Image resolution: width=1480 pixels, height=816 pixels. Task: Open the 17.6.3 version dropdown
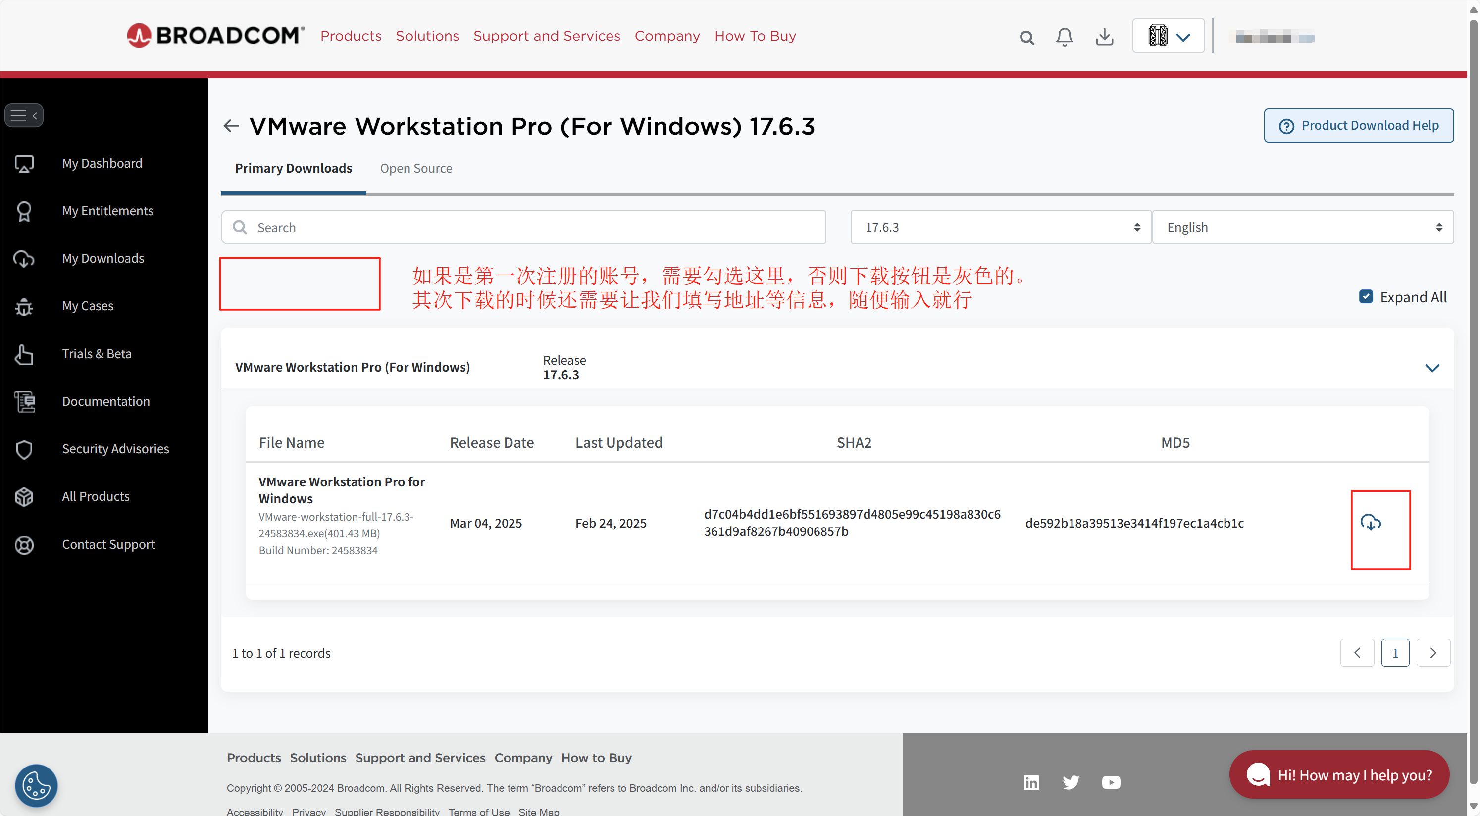[x=1000, y=228]
